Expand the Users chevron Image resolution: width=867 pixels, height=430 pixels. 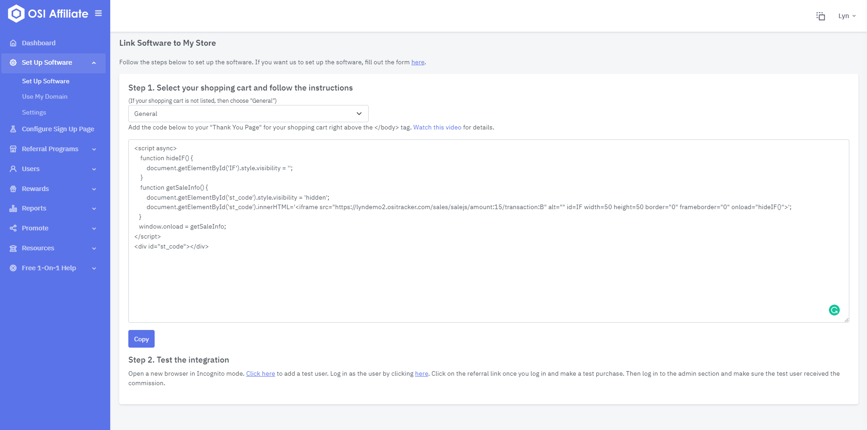click(94, 169)
